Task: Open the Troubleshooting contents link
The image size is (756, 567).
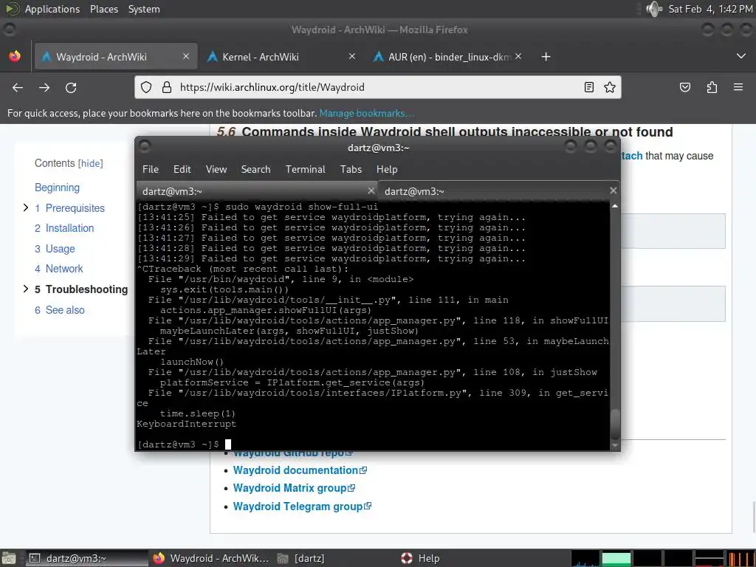Action: [x=81, y=289]
